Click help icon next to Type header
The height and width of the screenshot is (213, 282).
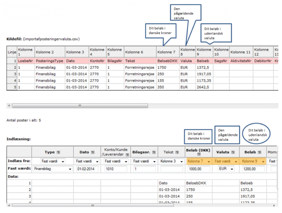[58, 152]
